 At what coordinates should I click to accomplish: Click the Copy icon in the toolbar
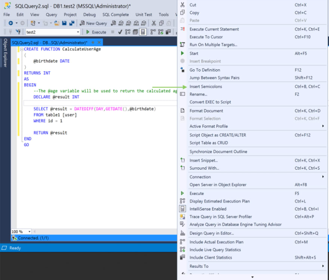(x=162, y=23)
